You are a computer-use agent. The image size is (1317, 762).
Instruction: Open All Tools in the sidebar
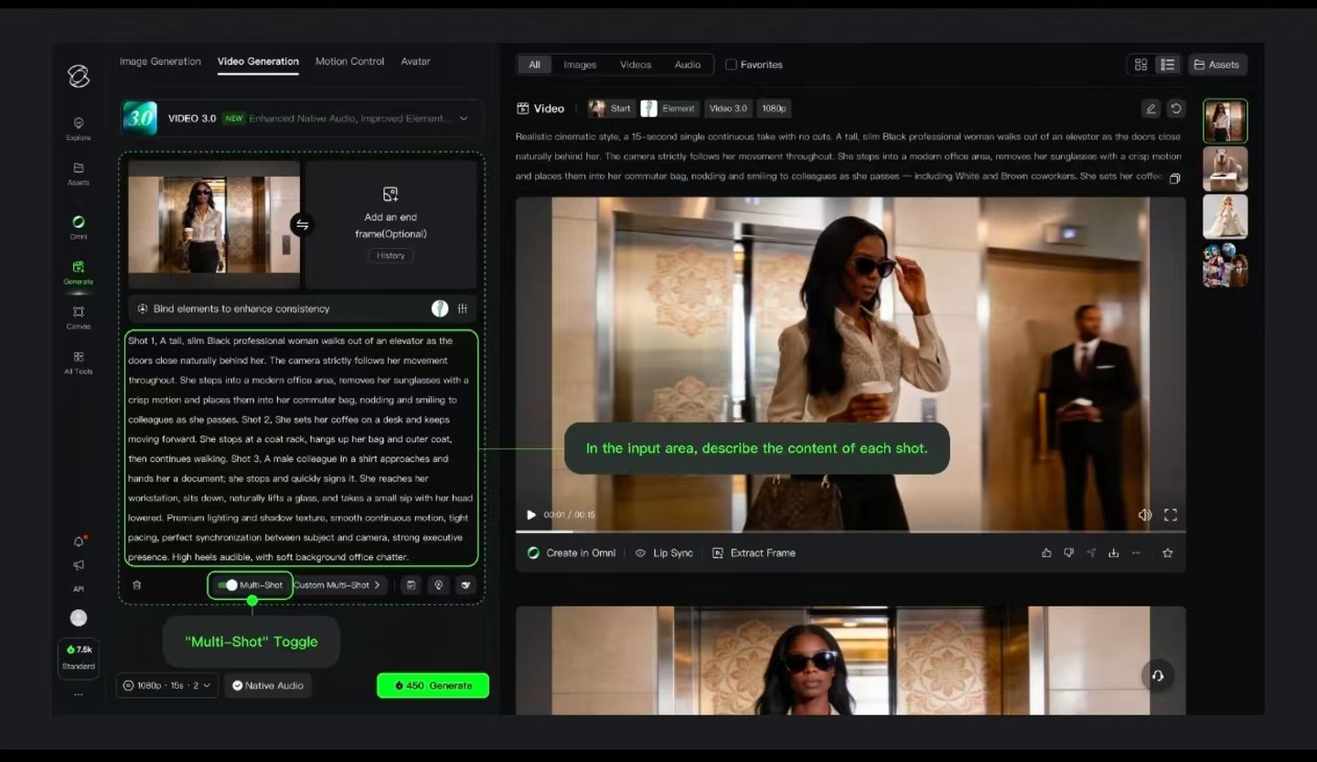click(79, 362)
